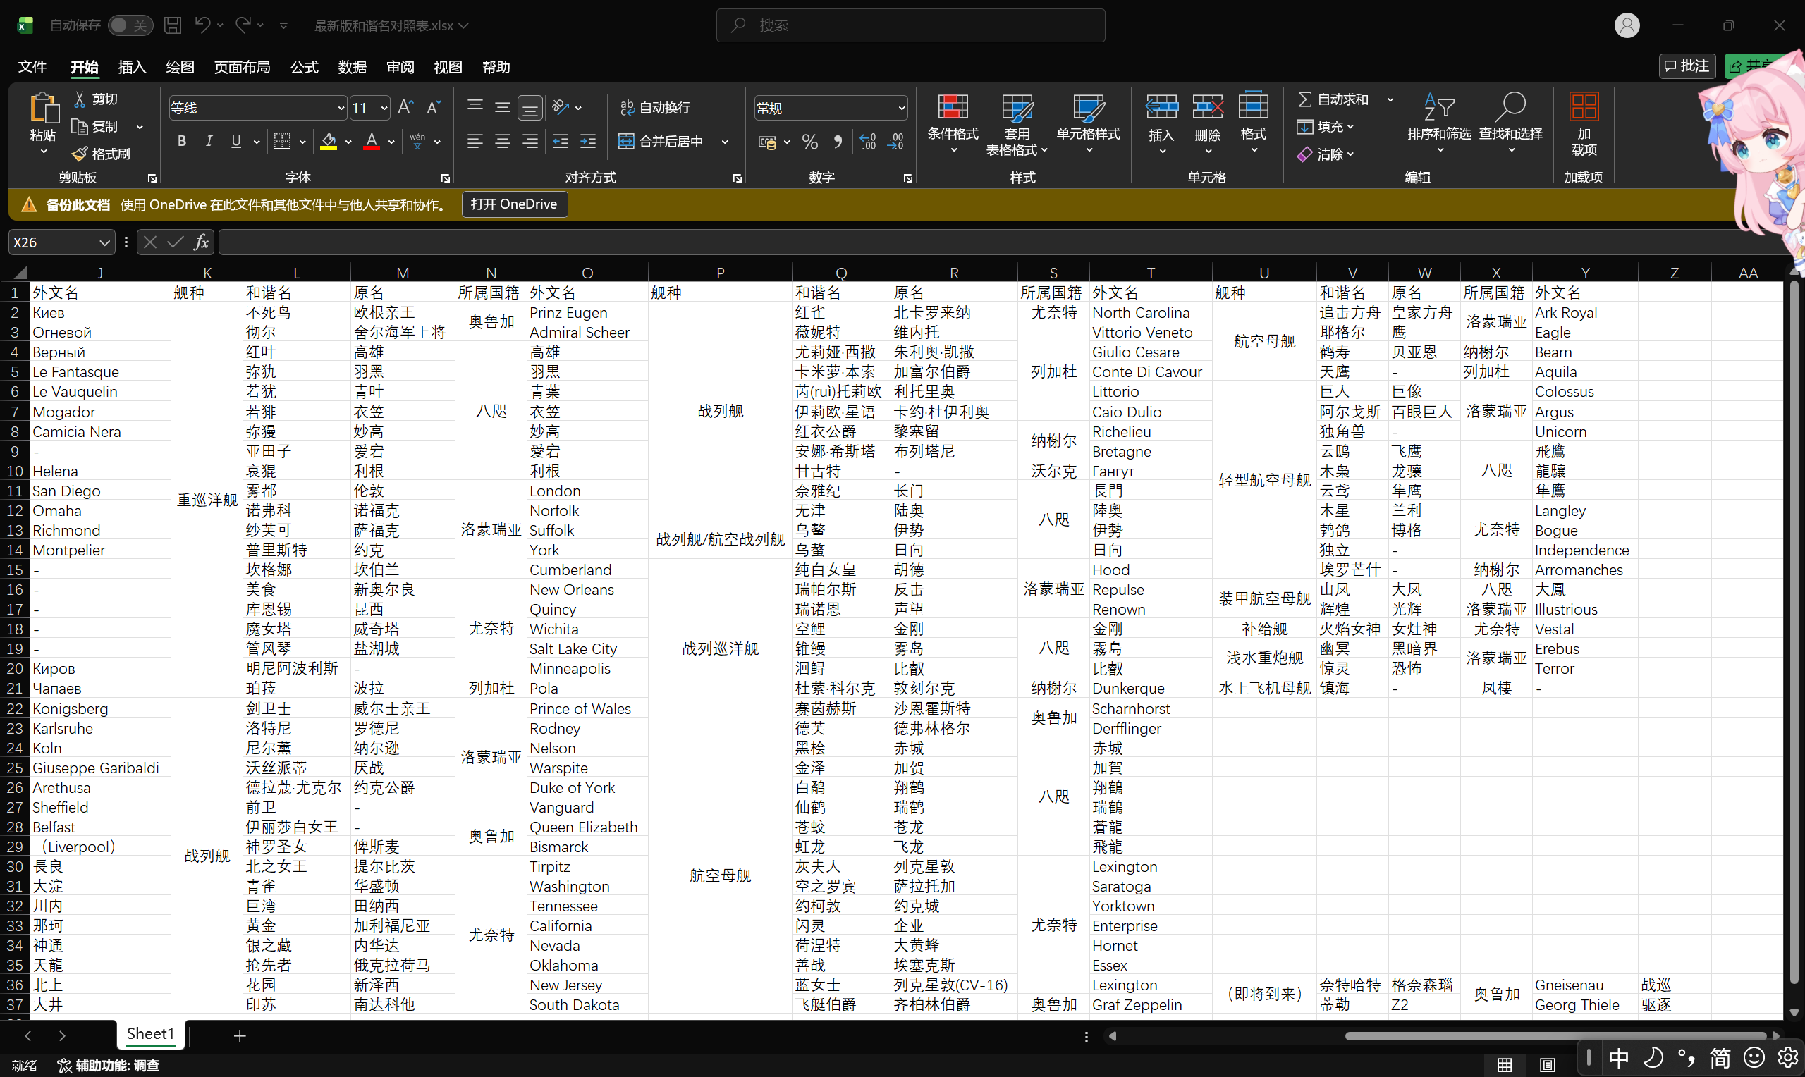Switch to Page Layout (页面布局) tab
The height and width of the screenshot is (1077, 1805).
(x=242, y=67)
